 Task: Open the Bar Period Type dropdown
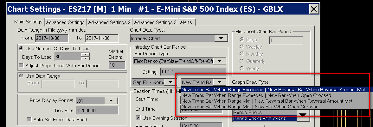click(220, 61)
